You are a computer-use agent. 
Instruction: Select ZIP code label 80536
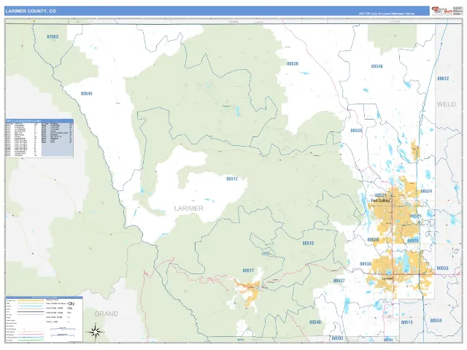[293, 63]
